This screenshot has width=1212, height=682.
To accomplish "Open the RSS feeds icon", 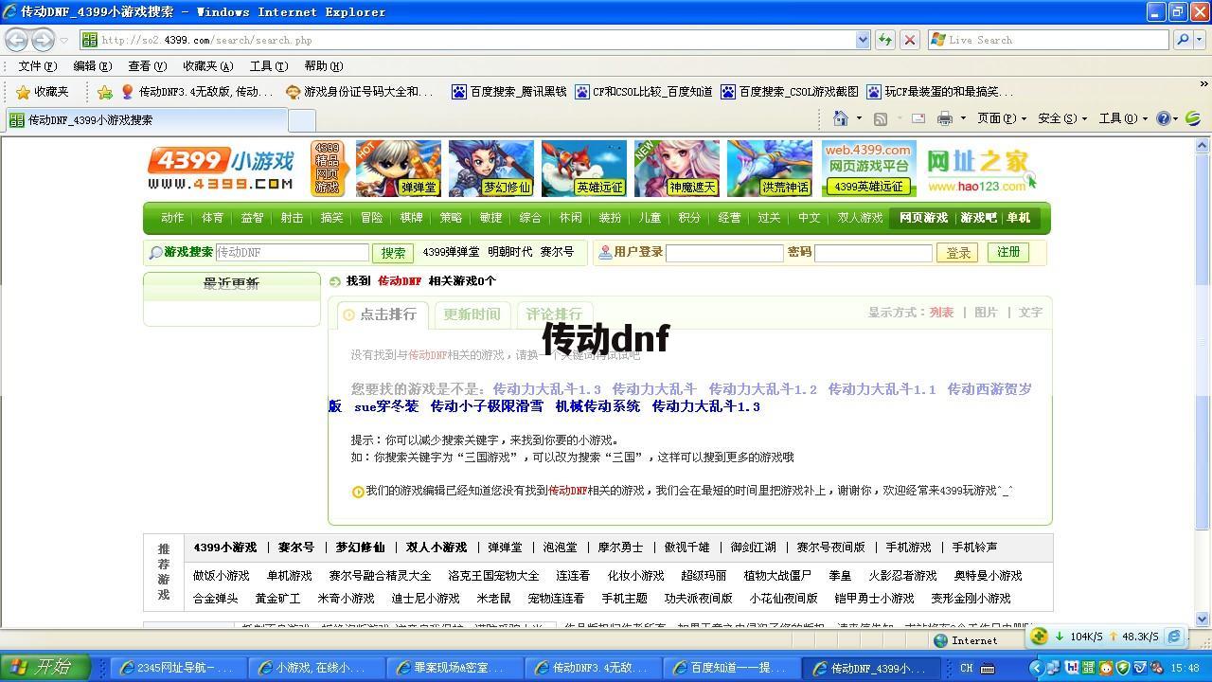I will (x=881, y=118).
